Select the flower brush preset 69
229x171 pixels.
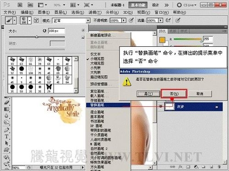(58, 70)
